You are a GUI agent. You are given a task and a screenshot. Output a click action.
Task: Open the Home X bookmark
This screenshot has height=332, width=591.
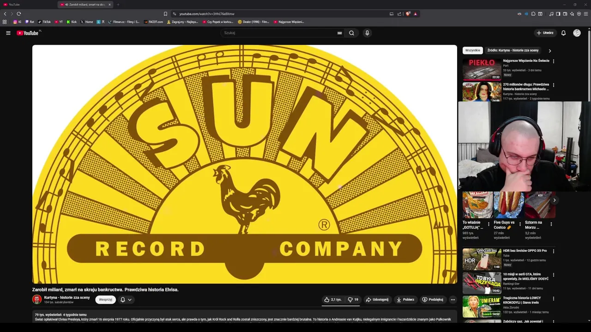point(86,22)
